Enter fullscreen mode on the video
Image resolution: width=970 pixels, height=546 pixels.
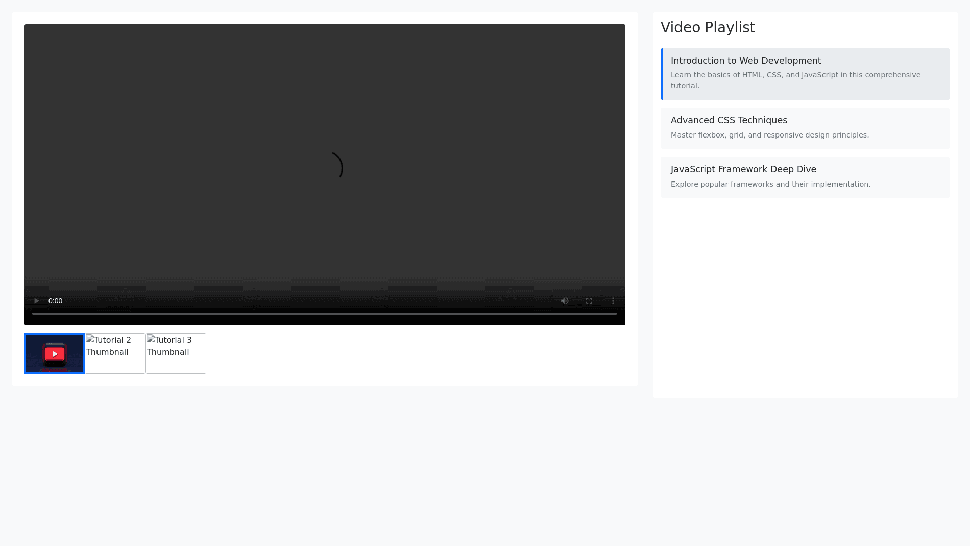pyautogui.click(x=589, y=301)
